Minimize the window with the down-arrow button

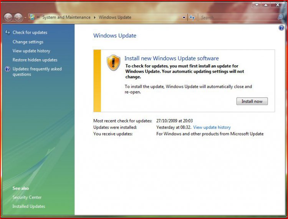257,5
